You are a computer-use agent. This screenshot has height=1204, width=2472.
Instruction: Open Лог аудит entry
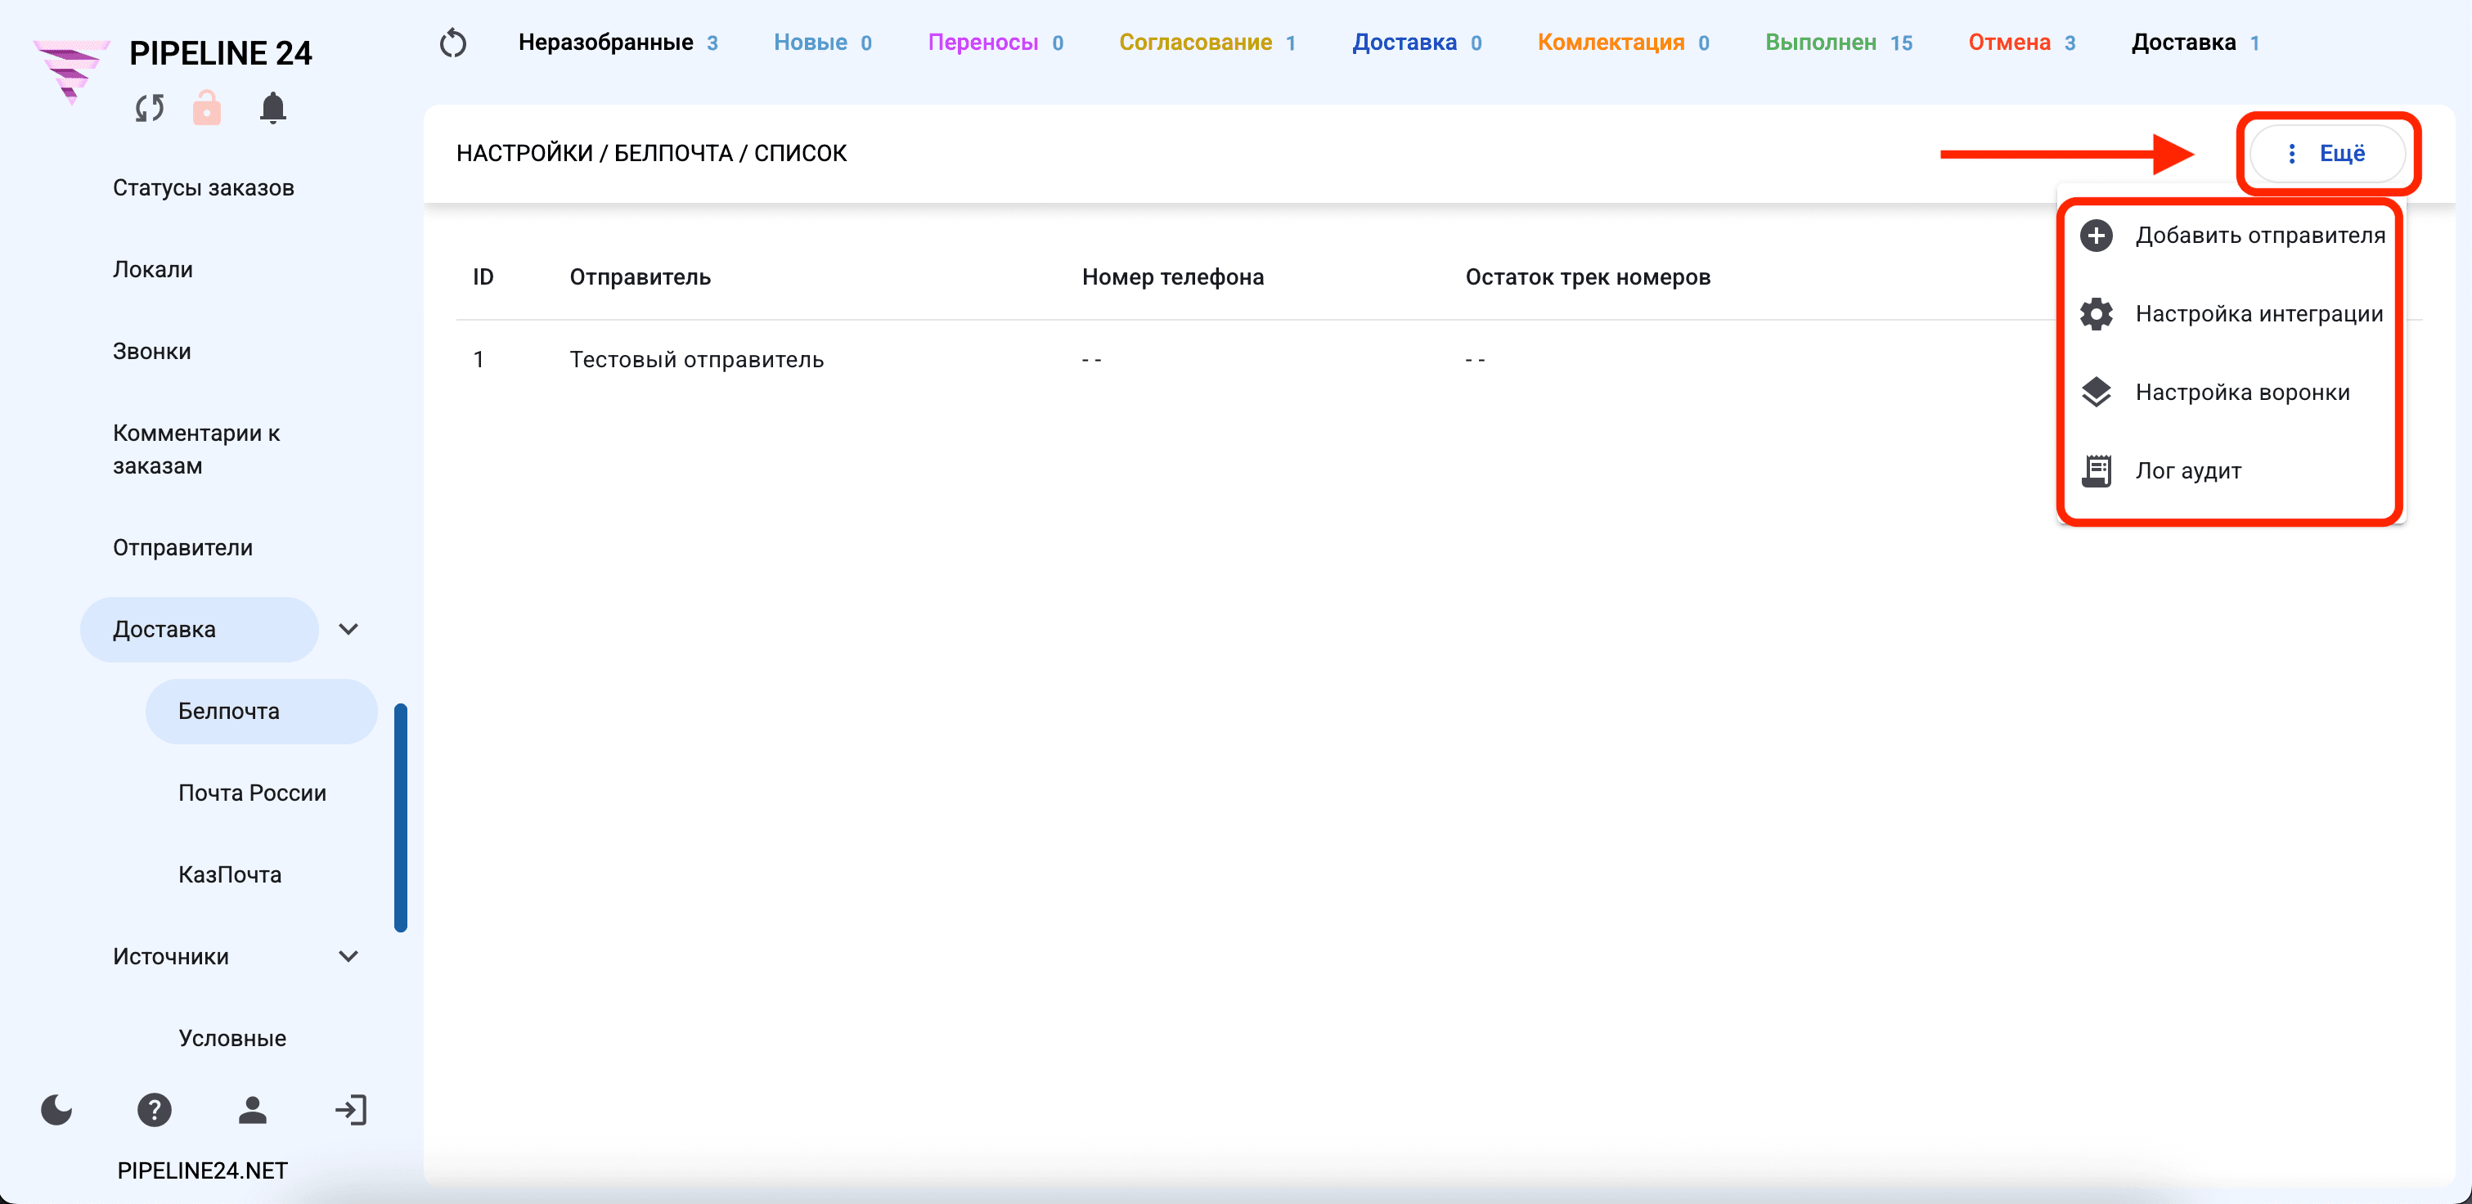[2232, 471]
